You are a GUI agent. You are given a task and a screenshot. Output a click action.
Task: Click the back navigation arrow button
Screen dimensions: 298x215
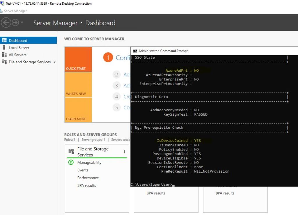pos(6,23)
